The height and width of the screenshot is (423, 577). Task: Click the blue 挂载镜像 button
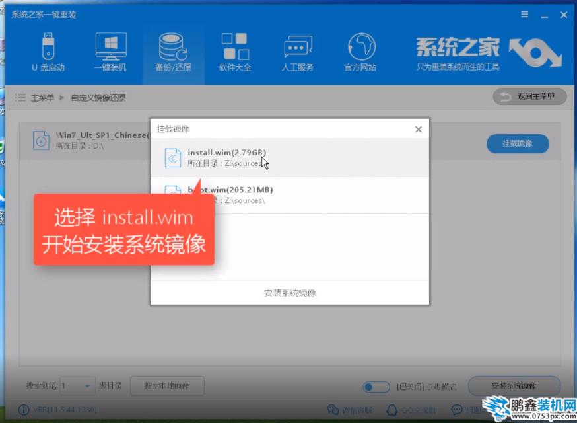click(x=518, y=143)
